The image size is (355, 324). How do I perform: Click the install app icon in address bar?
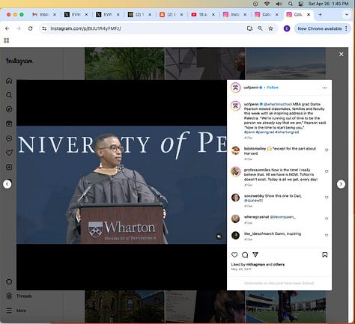click(x=249, y=28)
